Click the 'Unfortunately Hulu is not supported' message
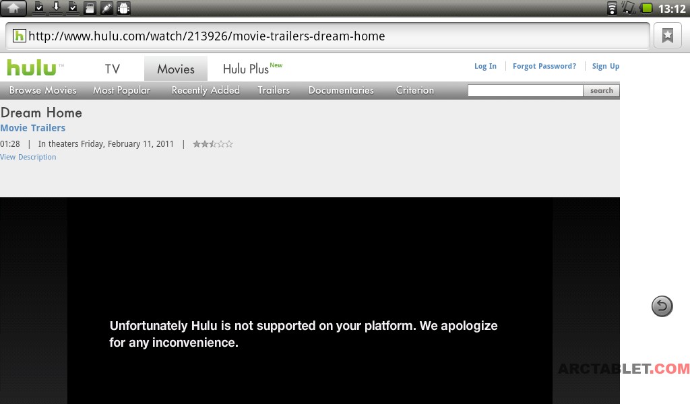The height and width of the screenshot is (404, 690). [x=304, y=334]
